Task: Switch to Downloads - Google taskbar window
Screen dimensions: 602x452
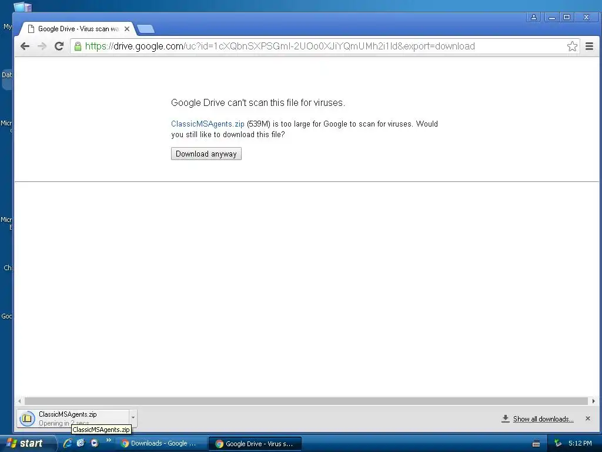Action: click(x=161, y=444)
